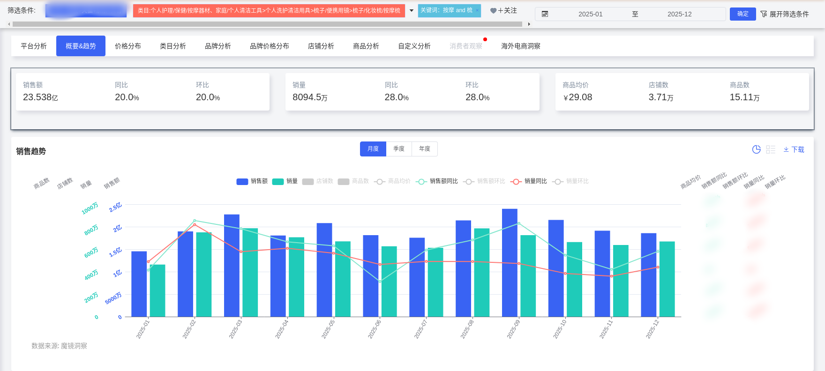
Task: Download the sales trend chart data
Action: 794,149
